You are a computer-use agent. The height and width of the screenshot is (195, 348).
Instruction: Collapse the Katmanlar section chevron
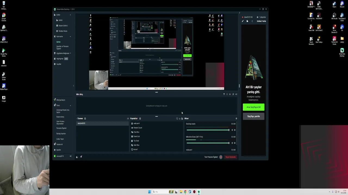tap(70, 37)
